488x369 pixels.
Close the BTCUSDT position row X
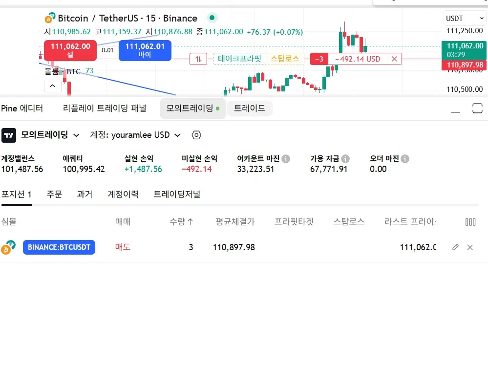pos(470,247)
